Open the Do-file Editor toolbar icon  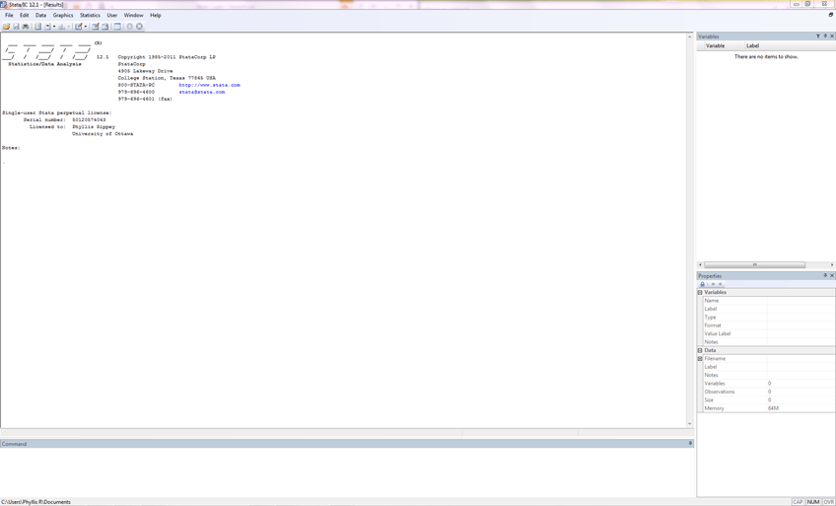(79, 26)
